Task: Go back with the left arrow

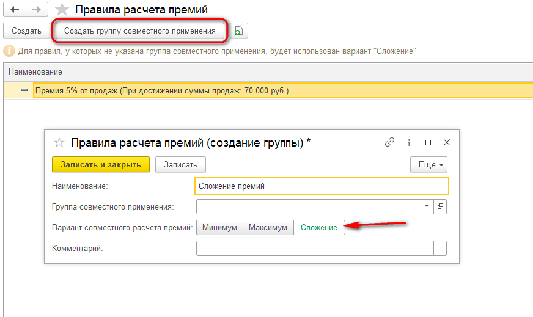Action: click(x=15, y=10)
